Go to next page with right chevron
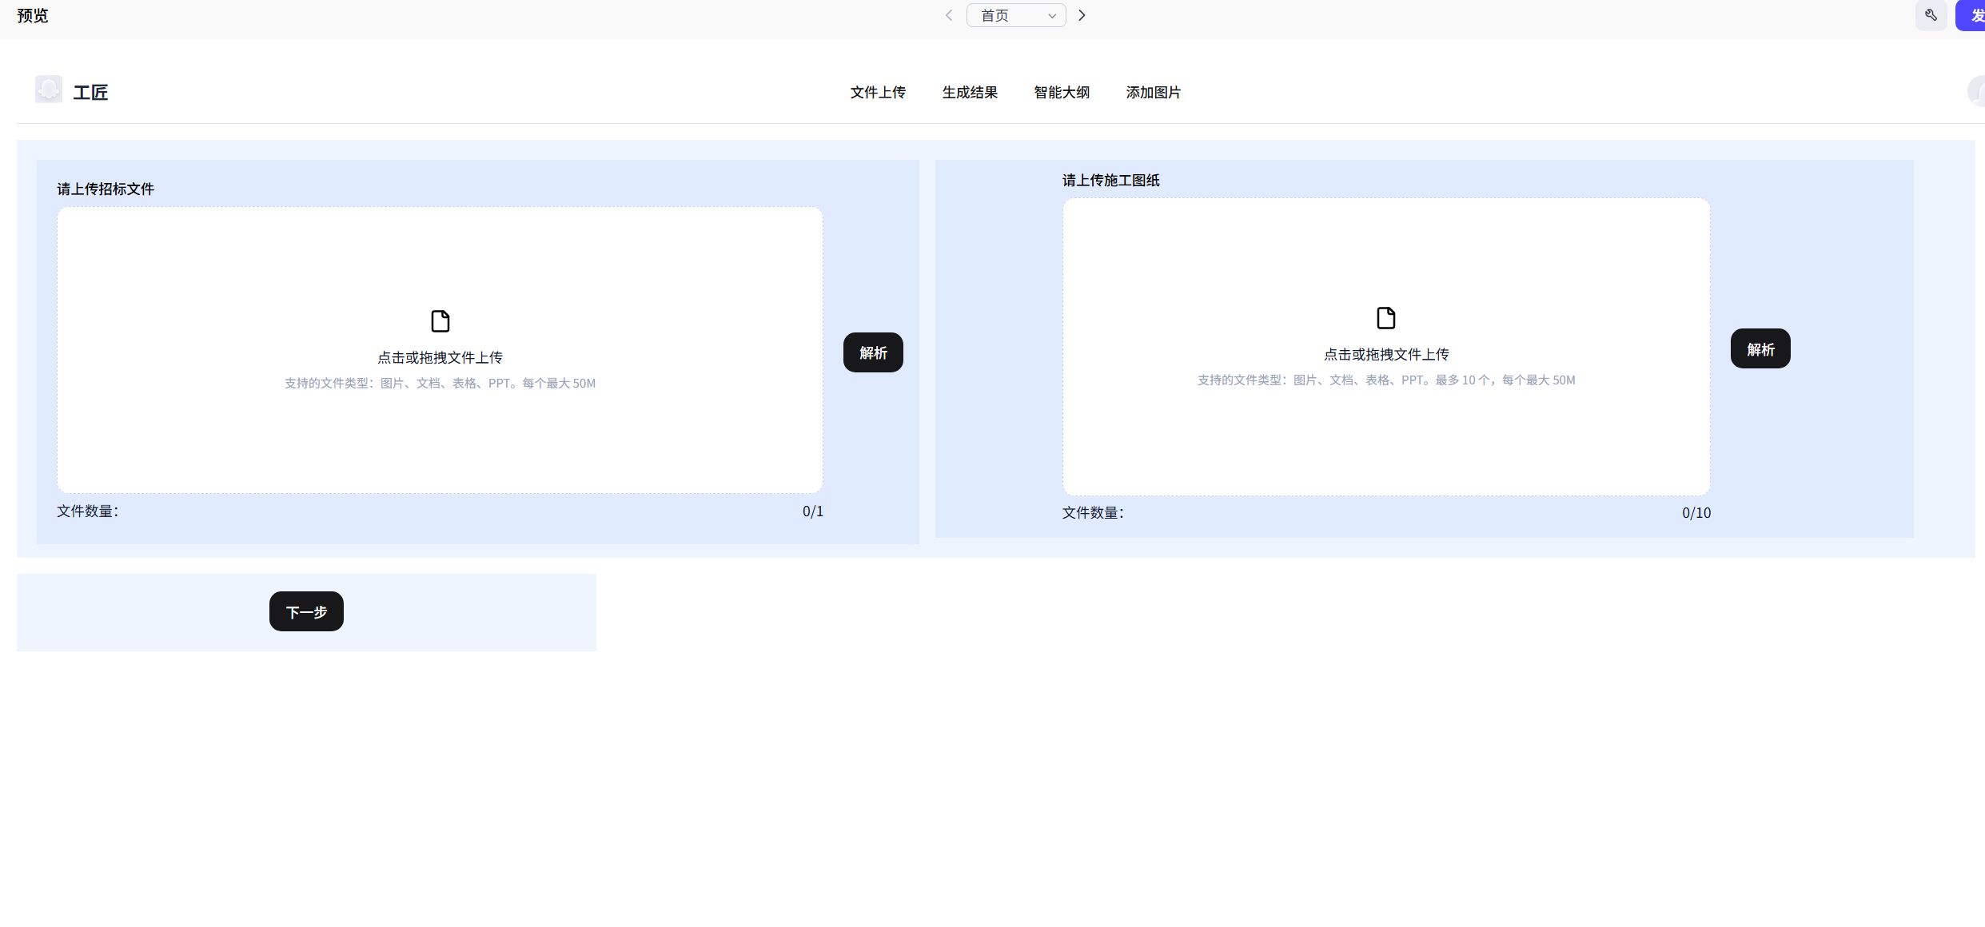The width and height of the screenshot is (1985, 927). click(1082, 15)
